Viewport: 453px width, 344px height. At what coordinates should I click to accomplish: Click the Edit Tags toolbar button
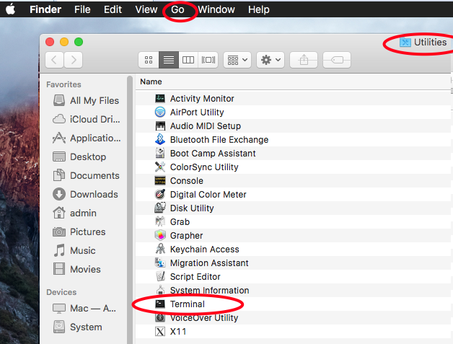click(x=337, y=60)
